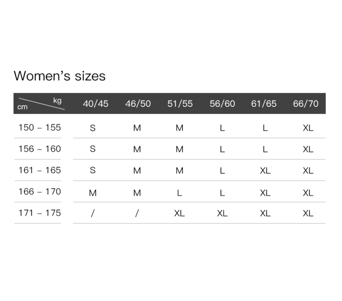
Task: Click the 166 – 170 height row label
Action: click(39, 192)
